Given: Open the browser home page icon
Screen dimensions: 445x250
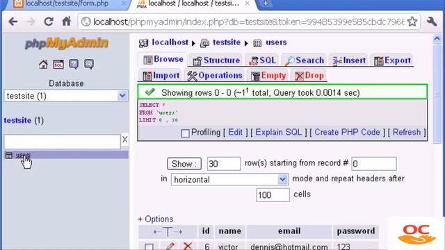Looking at the screenshot, I should (67, 22).
